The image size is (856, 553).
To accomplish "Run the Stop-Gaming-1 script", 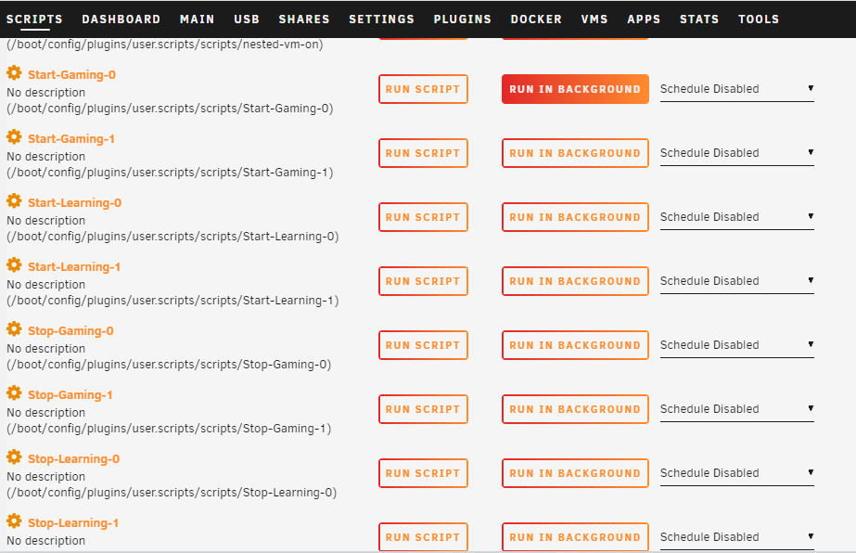I will click(x=423, y=409).
